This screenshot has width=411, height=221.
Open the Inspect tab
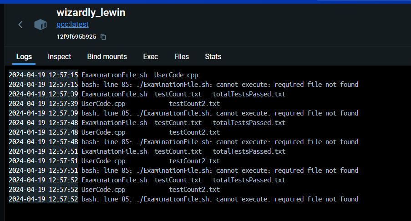(x=60, y=57)
